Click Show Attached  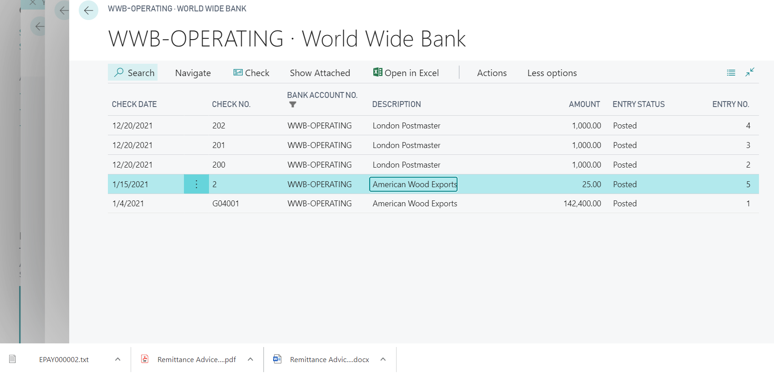[320, 73]
